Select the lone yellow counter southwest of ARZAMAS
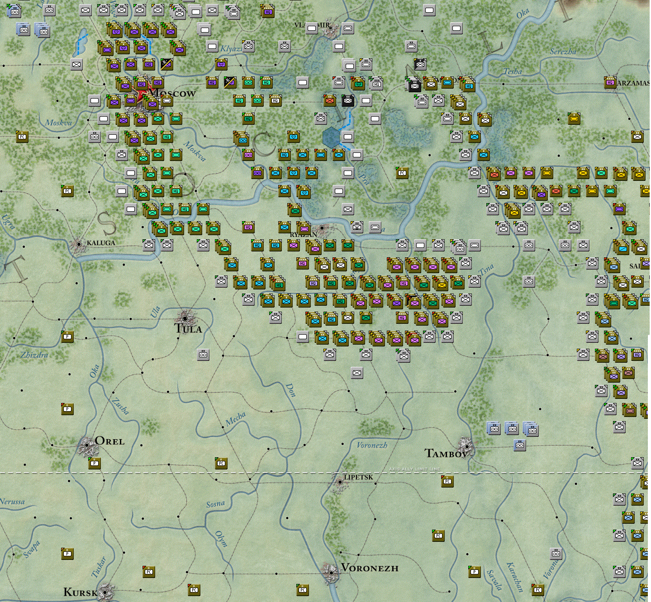Screen dimensions: 651x602 pos(574,119)
